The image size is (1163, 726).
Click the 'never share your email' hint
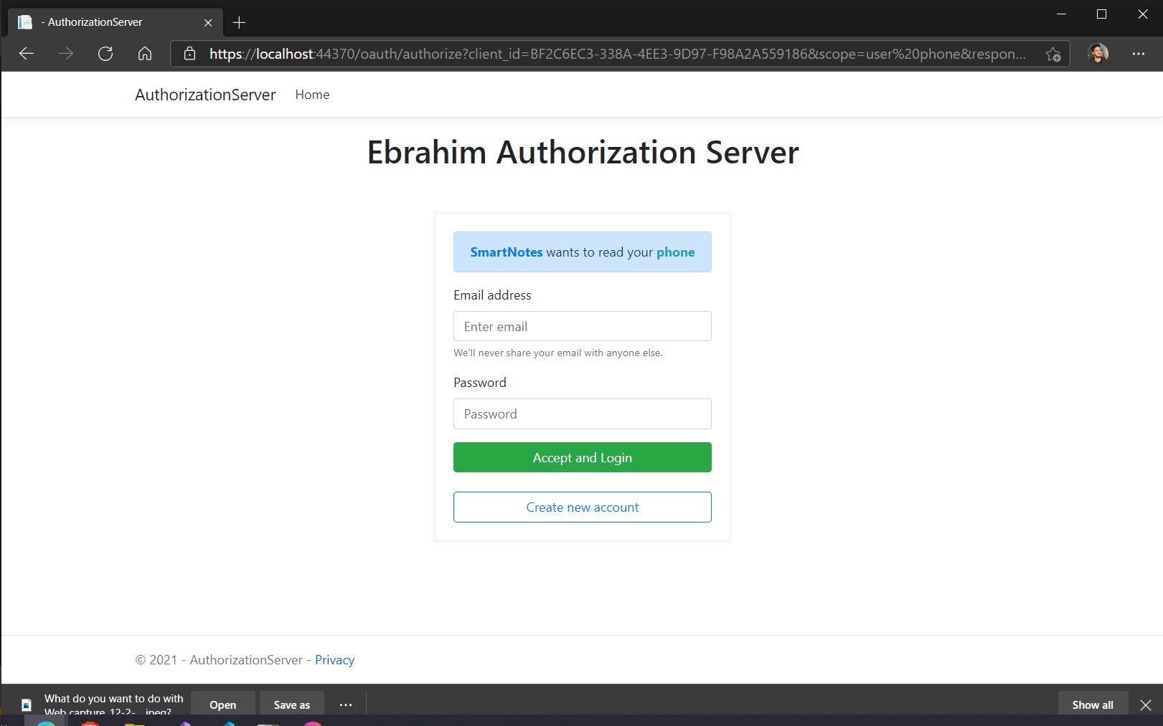(x=558, y=353)
